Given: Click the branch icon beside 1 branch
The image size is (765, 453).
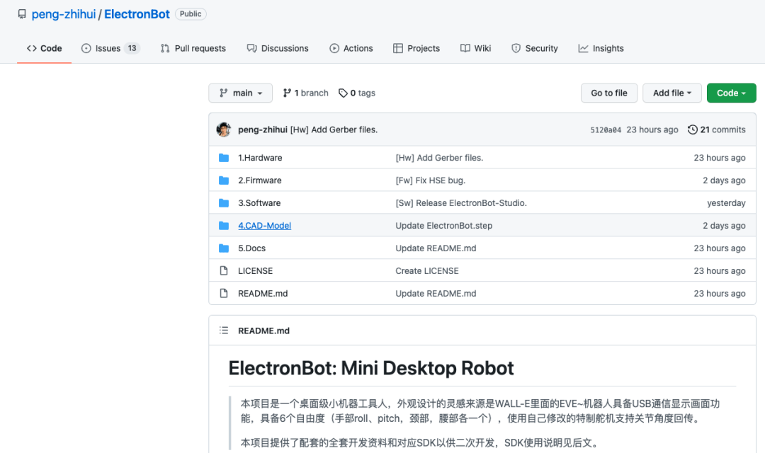Looking at the screenshot, I should point(287,93).
